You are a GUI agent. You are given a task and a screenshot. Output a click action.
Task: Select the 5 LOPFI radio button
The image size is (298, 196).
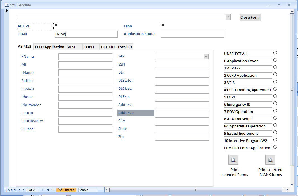point(275,96)
